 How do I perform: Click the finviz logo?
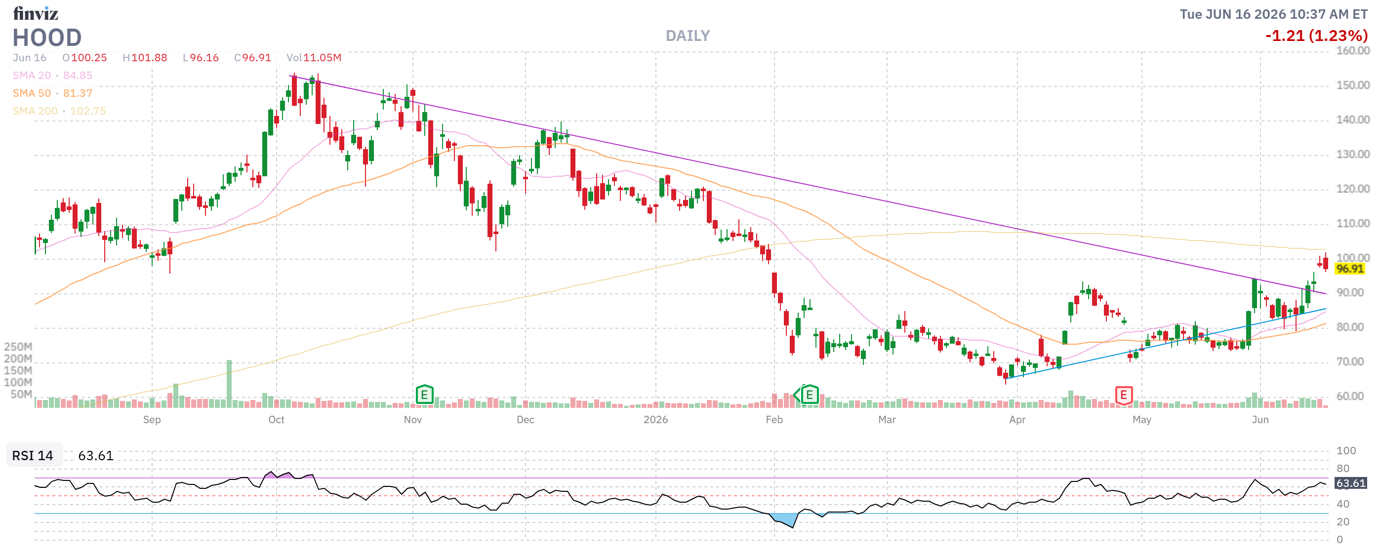(x=36, y=13)
